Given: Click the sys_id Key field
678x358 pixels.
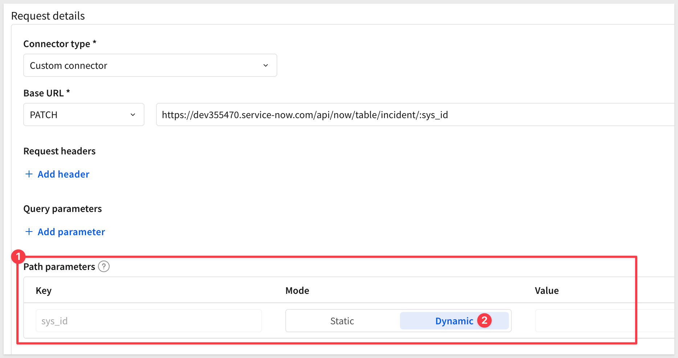Looking at the screenshot, I should (148, 321).
